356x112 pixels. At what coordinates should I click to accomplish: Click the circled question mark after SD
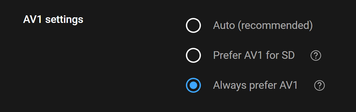(x=316, y=56)
